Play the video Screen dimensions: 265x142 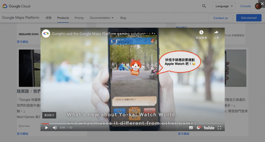(47, 128)
